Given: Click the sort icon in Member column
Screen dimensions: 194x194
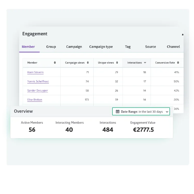Looking at the screenshot, I should (x=55, y=63).
